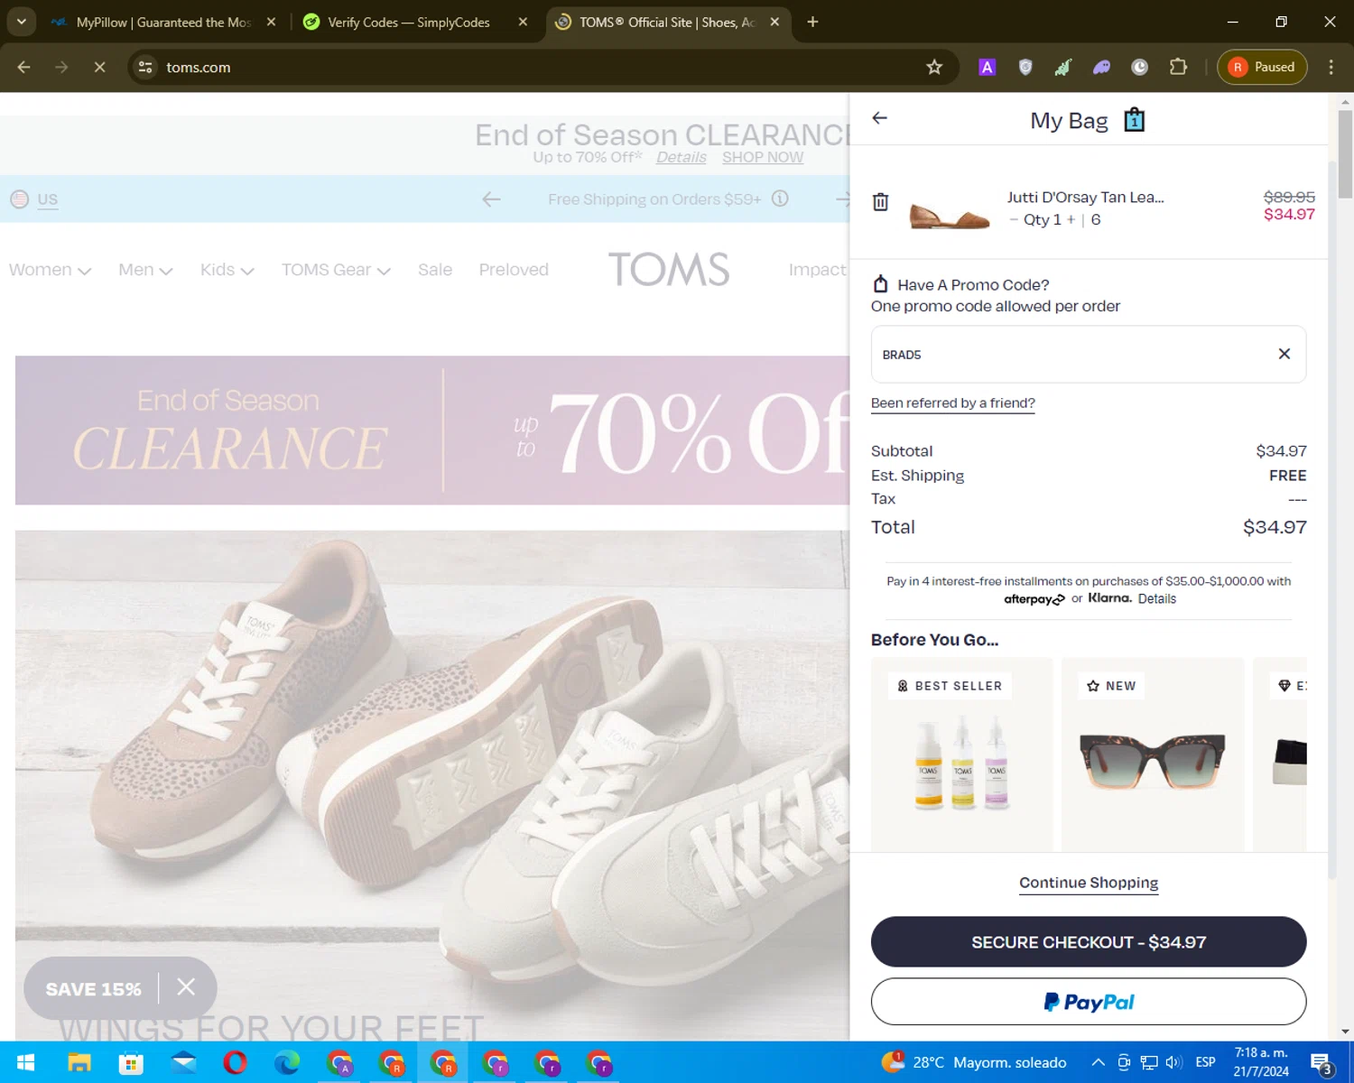Click the My Bag shopping bag icon
1354x1083 pixels.
point(1134,119)
